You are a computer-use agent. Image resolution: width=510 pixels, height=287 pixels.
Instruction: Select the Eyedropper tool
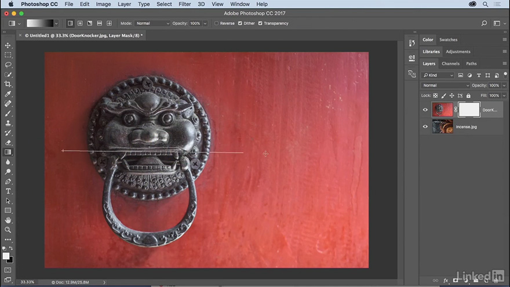[x=8, y=94]
